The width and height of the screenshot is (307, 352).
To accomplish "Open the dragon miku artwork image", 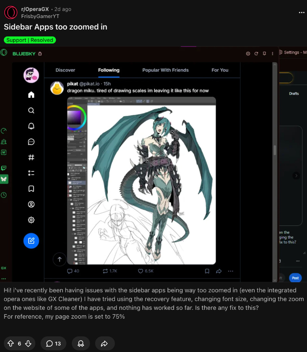I will [x=142, y=181].
